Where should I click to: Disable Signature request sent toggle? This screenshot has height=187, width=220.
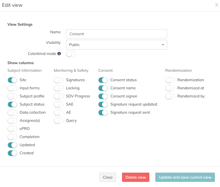pyautogui.click(x=103, y=113)
